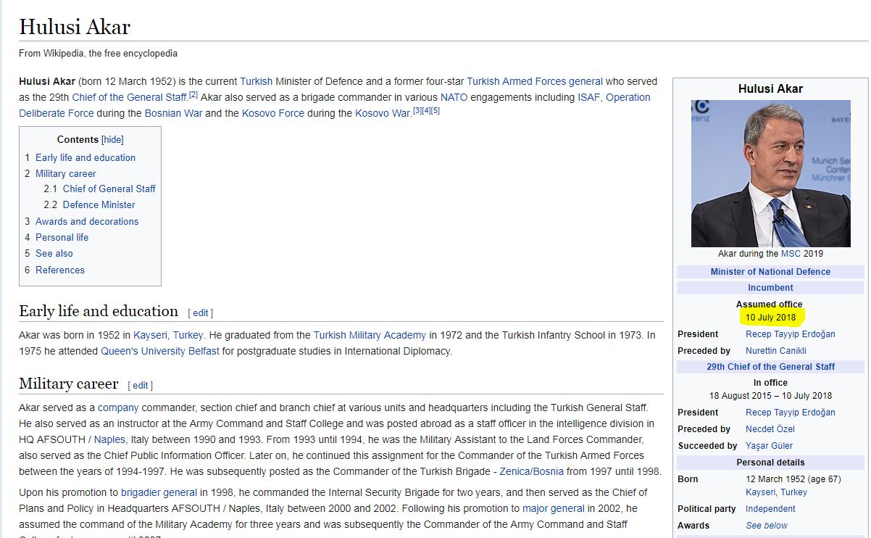The width and height of the screenshot is (871, 538).
Task: Open Minister of National Defence infobox link
Action: (x=770, y=272)
